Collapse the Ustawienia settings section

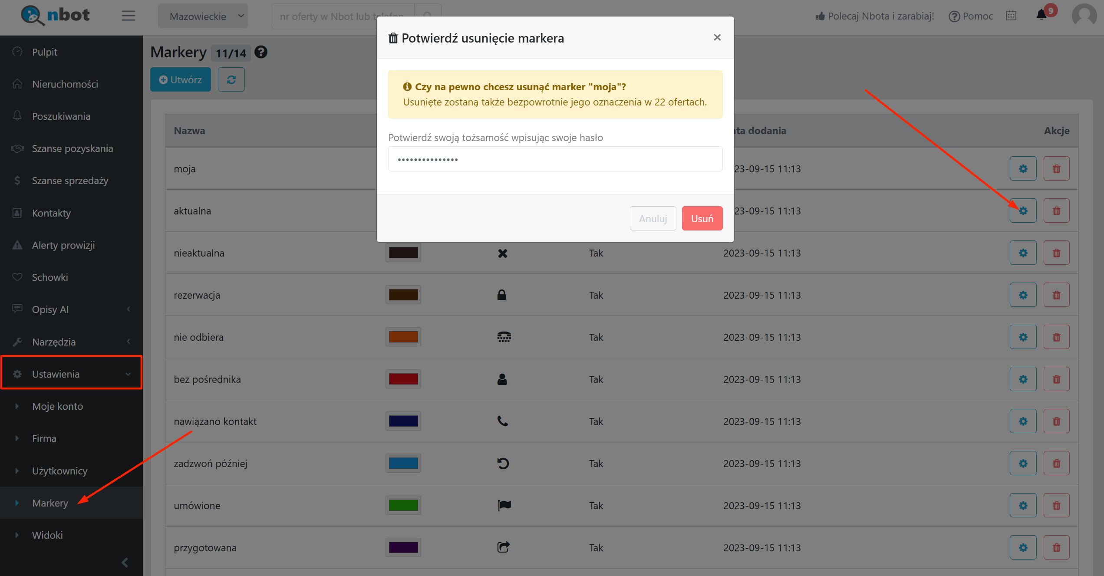pyautogui.click(x=72, y=374)
